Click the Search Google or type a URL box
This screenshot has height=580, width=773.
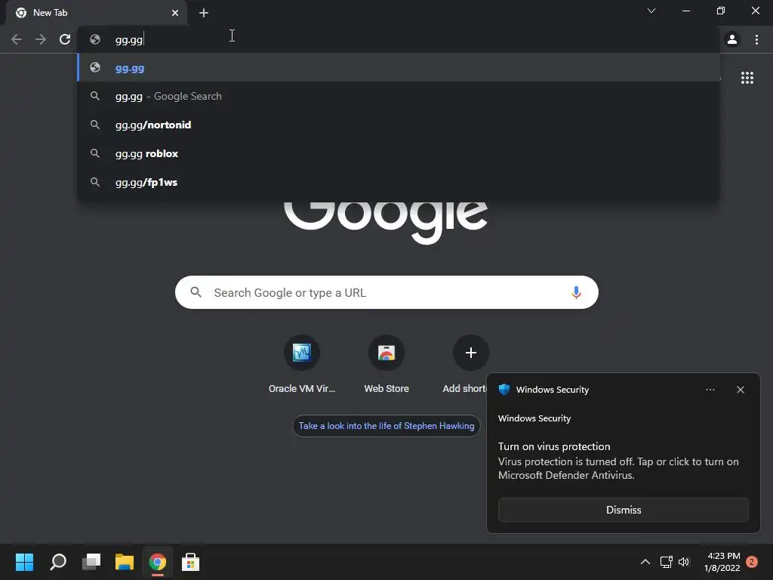coord(386,292)
